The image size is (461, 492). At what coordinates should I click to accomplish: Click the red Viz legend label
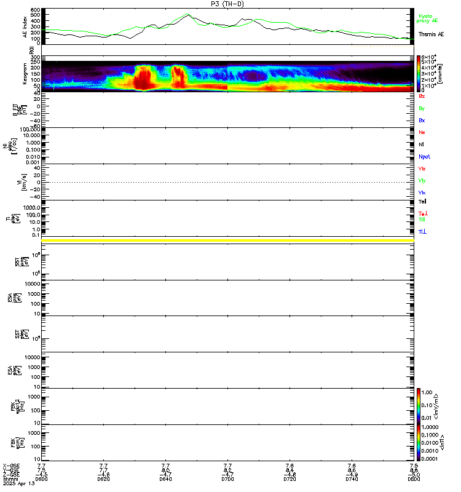(422, 169)
